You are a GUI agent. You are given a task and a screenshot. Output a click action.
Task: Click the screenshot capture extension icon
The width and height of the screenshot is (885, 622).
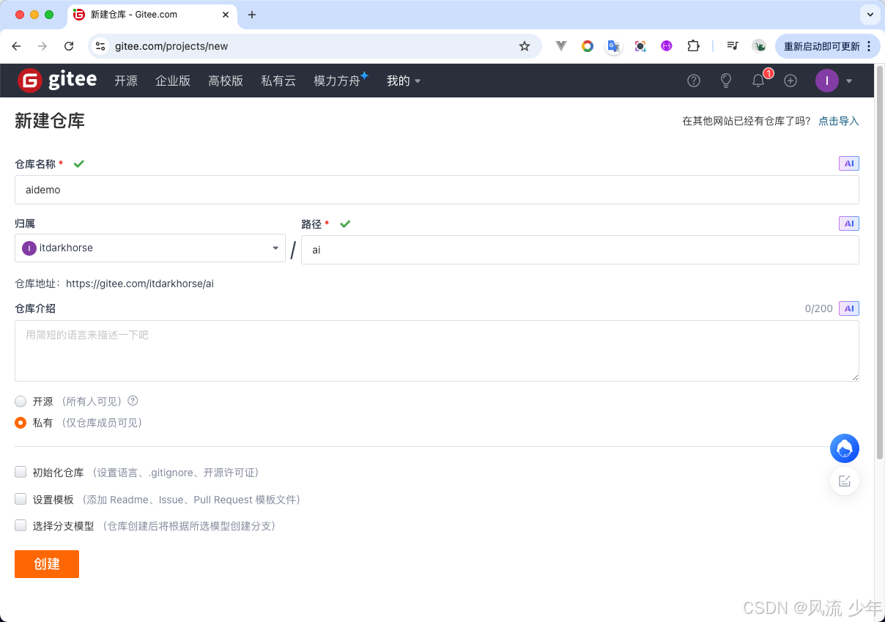click(x=640, y=46)
